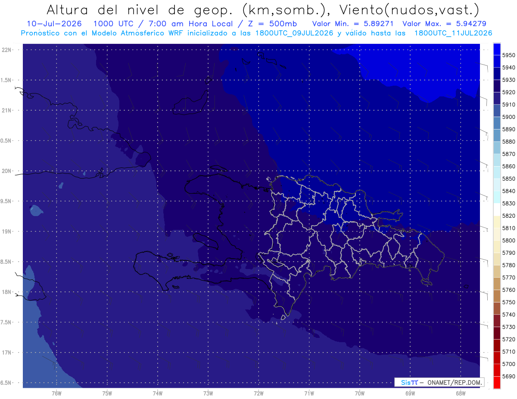Click legend value "5900"
The image size is (517, 399).
pos(508,117)
